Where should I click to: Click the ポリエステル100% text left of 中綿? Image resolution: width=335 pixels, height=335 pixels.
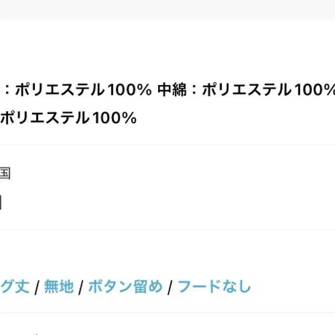[84, 90]
